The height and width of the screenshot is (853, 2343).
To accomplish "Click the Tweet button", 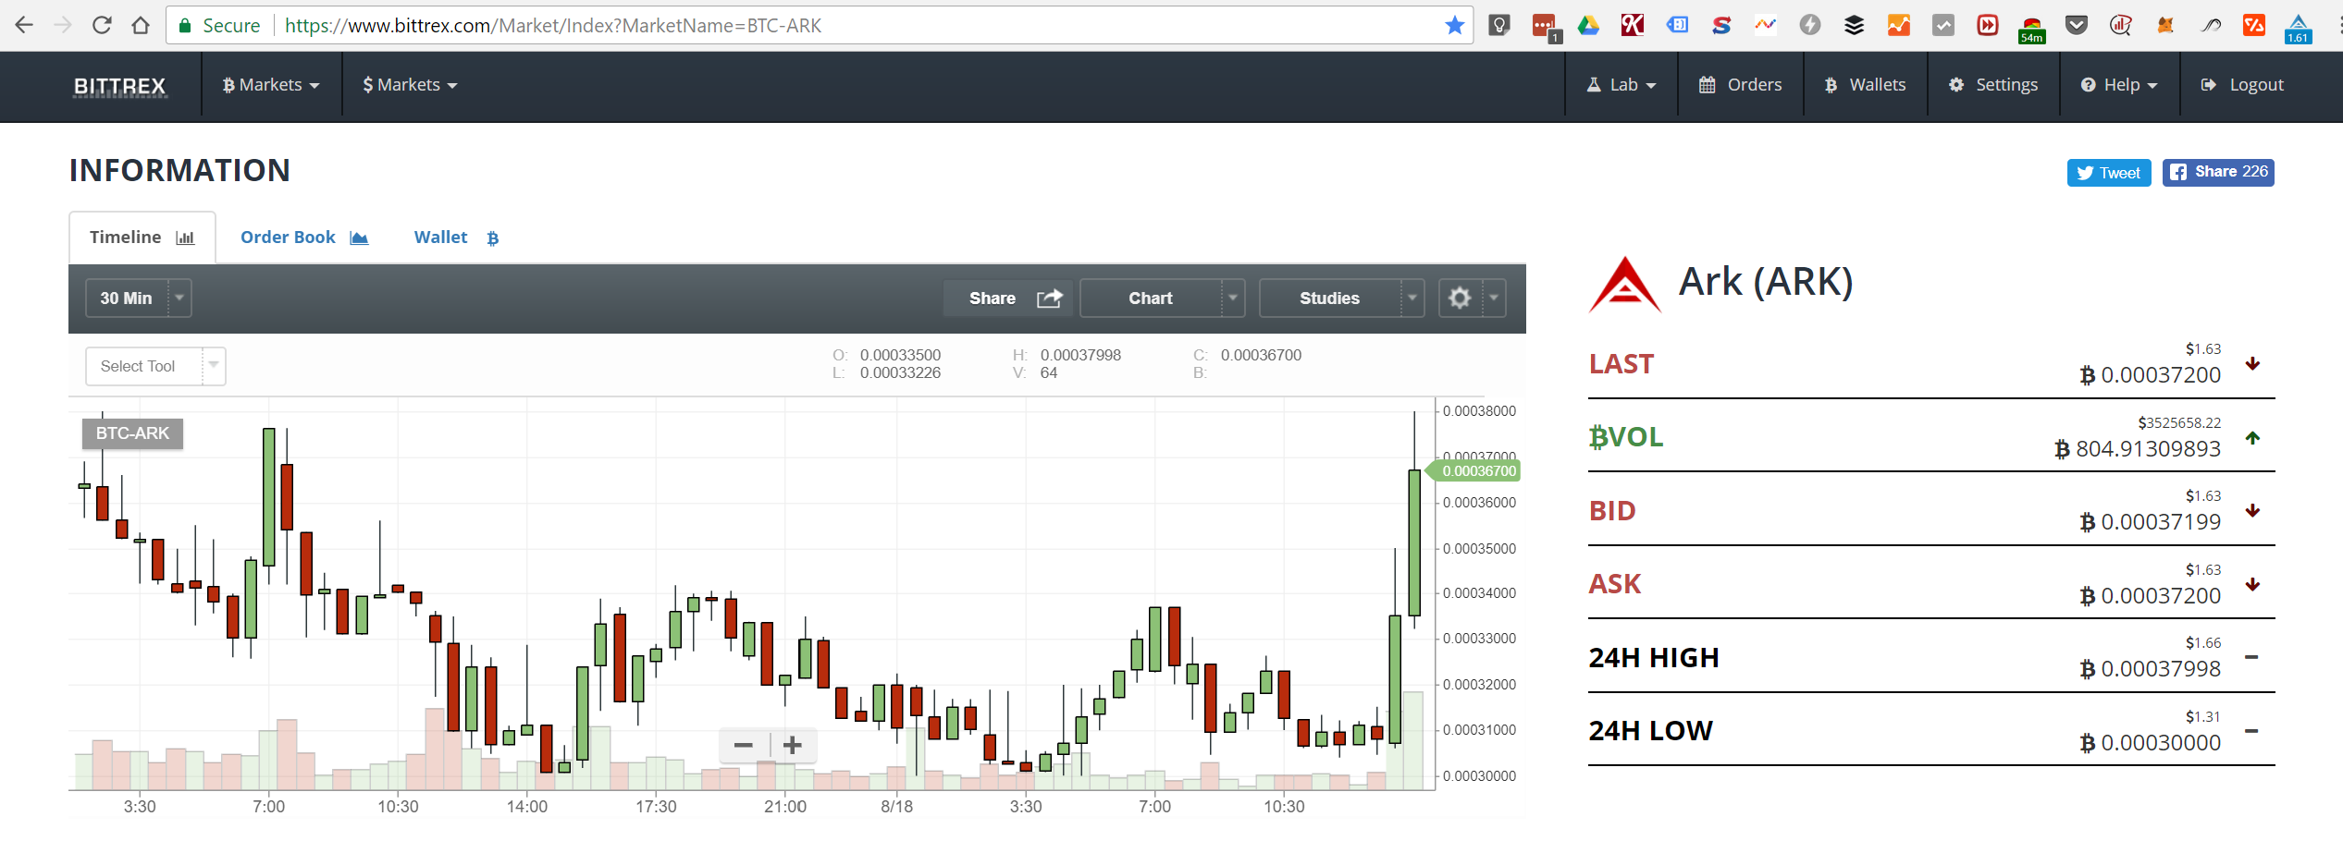I will pos(2109,173).
